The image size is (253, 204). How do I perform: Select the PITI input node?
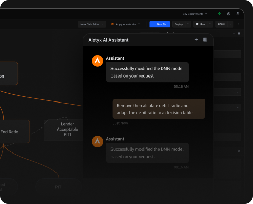coord(59,187)
